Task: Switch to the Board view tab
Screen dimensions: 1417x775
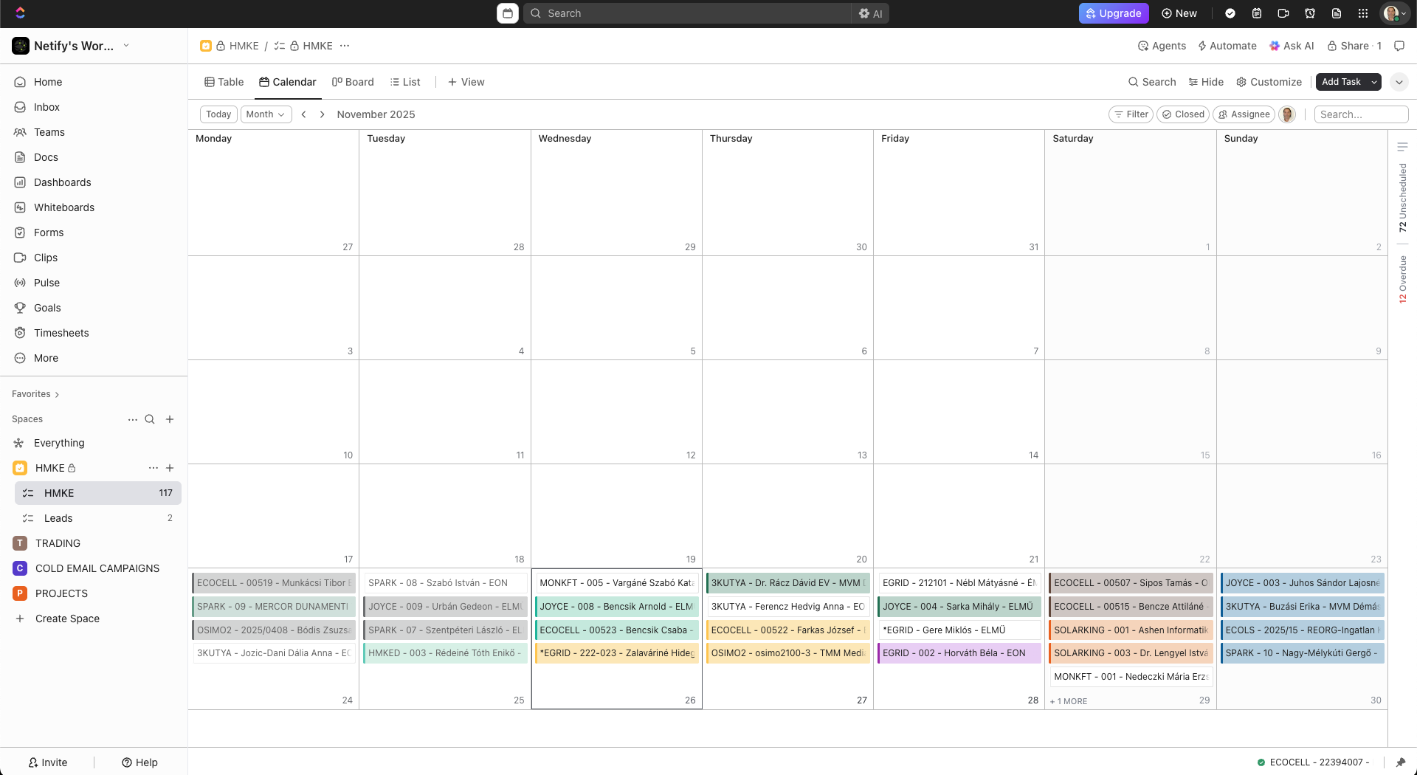Action: [x=353, y=82]
